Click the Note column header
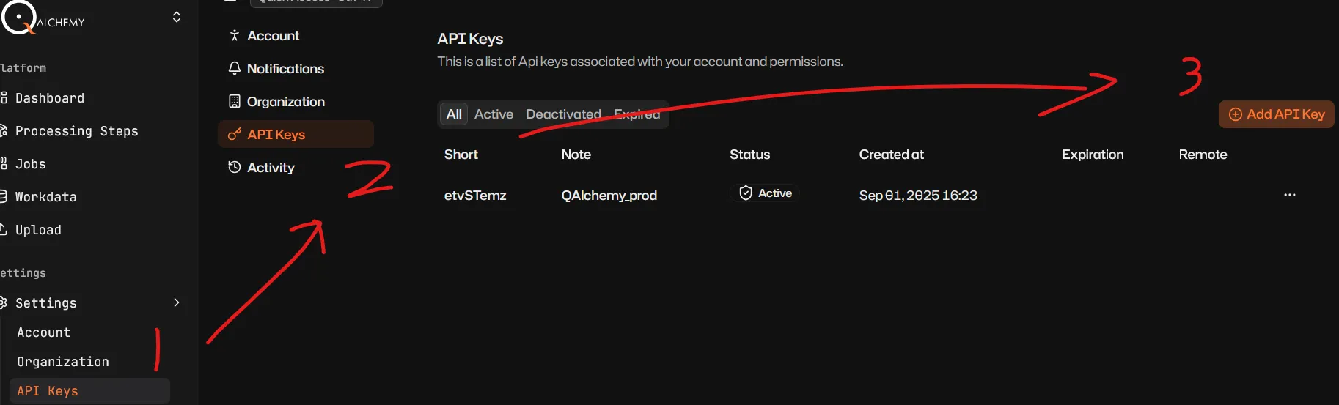The width and height of the screenshot is (1339, 405). coord(576,155)
